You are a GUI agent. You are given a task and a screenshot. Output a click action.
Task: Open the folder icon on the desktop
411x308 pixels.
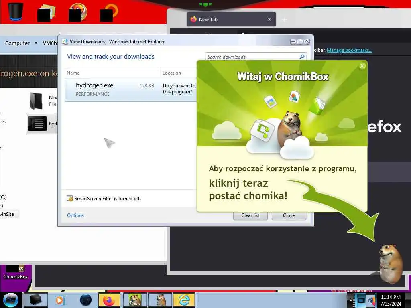click(46, 12)
